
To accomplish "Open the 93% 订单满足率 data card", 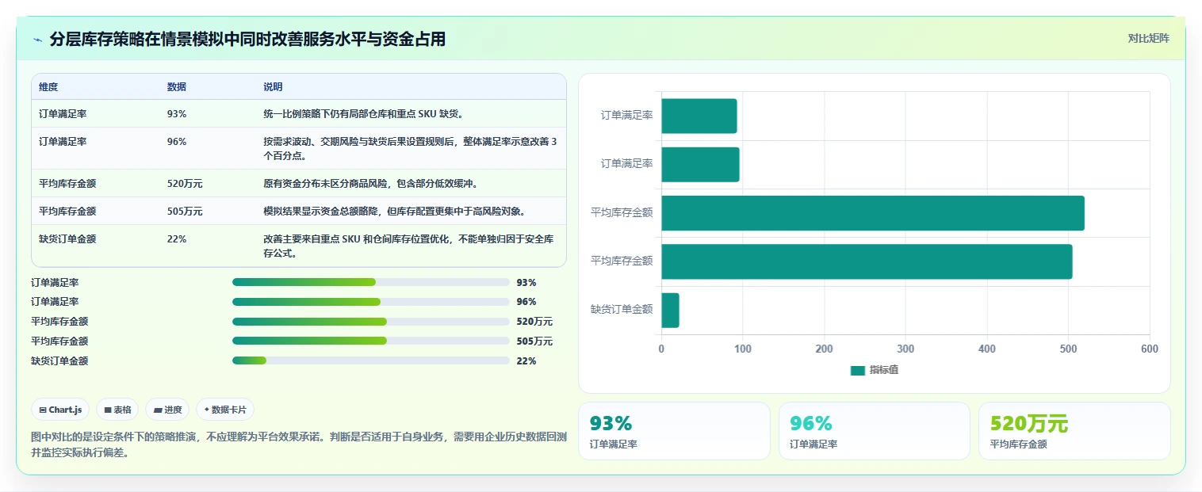I will click(x=674, y=431).
